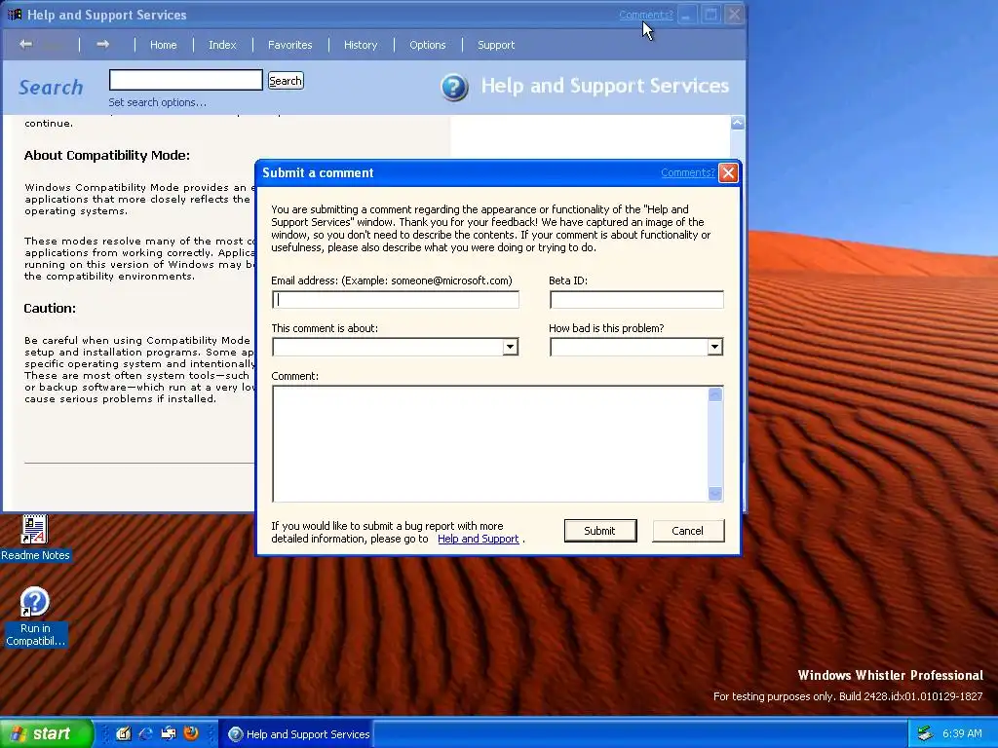
Task: Click the Help and Support Services title bar icon
Action: click(15, 14)
